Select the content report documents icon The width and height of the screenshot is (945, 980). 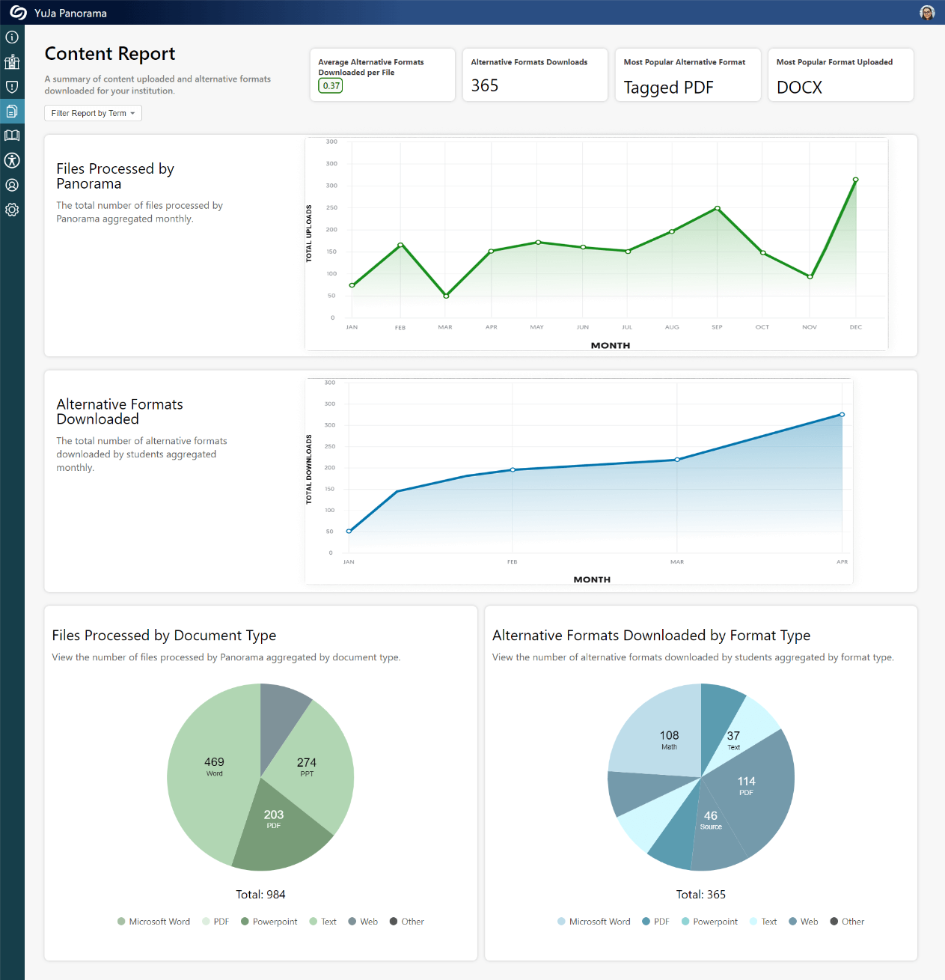[12, 112]
